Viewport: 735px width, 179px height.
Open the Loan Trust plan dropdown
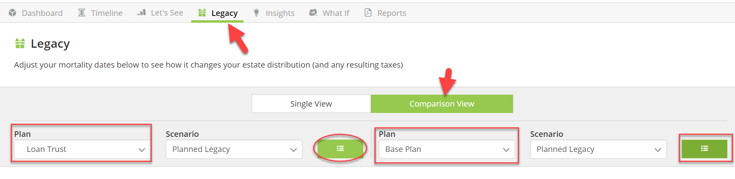(x=82, y=149)
